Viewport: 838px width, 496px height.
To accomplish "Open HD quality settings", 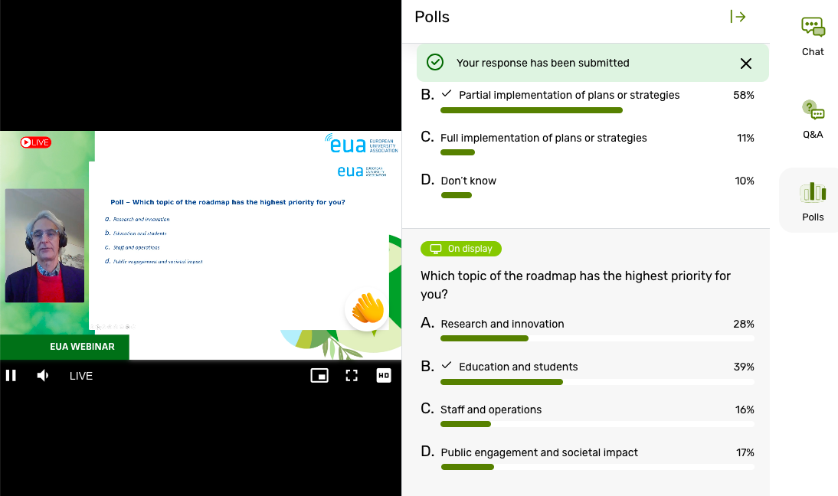I will (x=384, y=375).
